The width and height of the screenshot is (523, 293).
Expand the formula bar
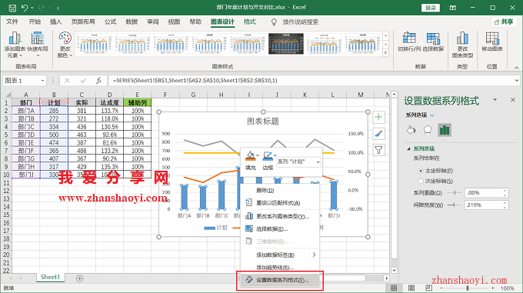(x=517, y=80)
